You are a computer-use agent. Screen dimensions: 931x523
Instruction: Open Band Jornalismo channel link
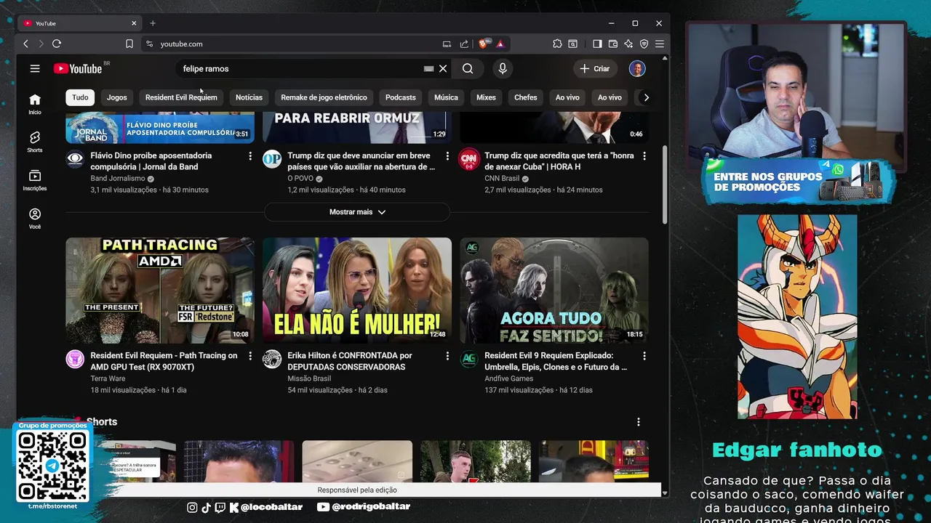click(x=118, y=179)
